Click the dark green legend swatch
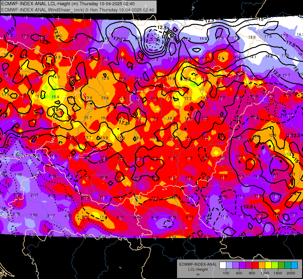The image size is (303, 279). click(x=281, y=265)
